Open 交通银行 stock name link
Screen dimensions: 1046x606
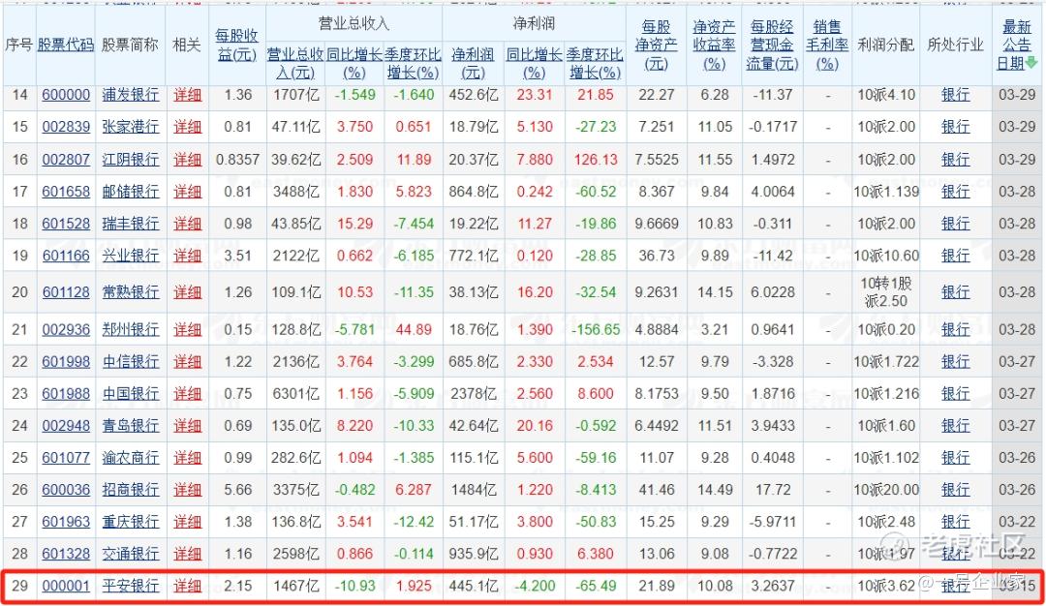coord(130,554)
